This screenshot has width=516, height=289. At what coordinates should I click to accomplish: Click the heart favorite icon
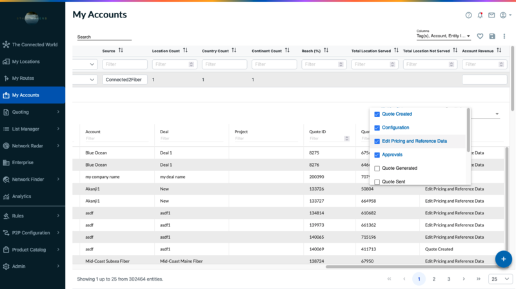coord(480,37)
